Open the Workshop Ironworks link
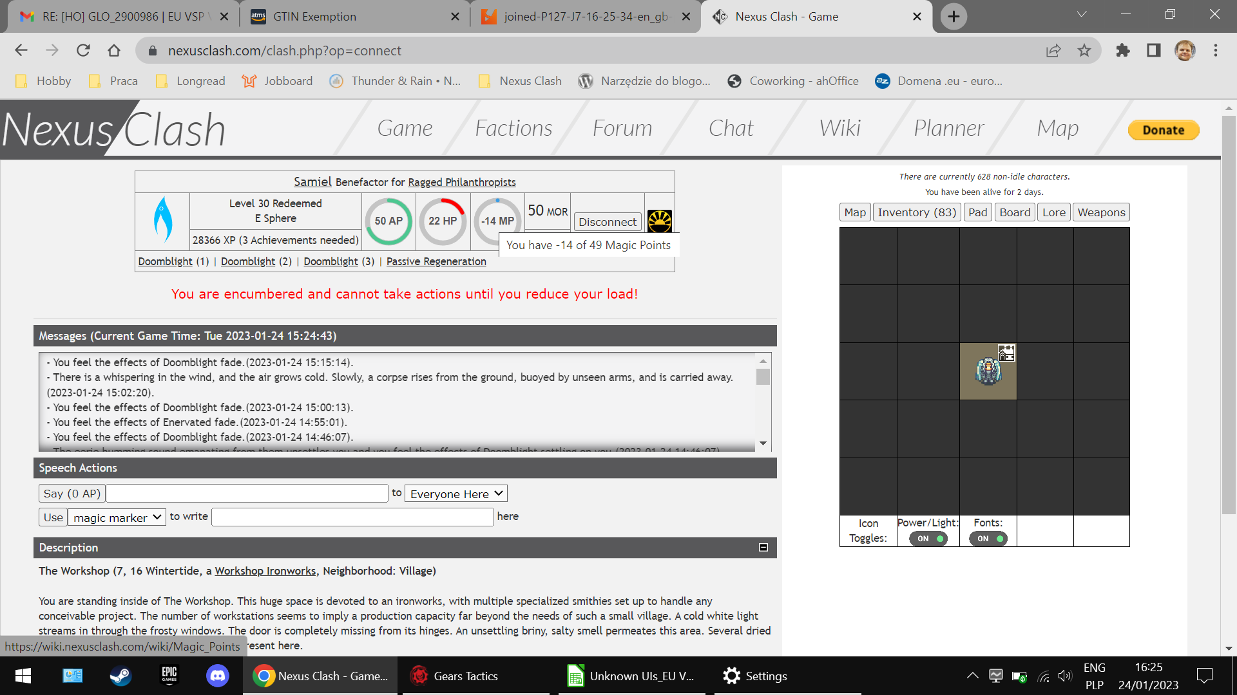Screen dimensions: 1237x695 [x=265, y=571]
